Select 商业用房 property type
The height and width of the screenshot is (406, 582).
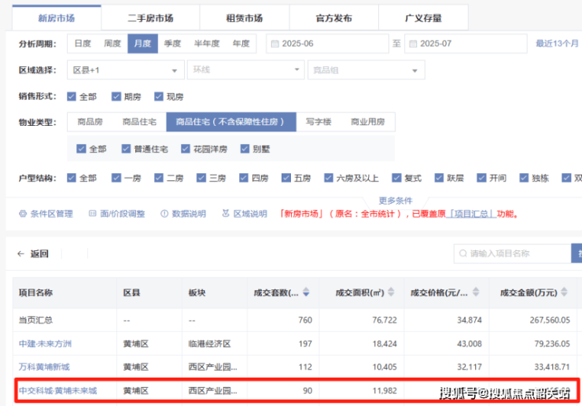(x=368, y=122)
